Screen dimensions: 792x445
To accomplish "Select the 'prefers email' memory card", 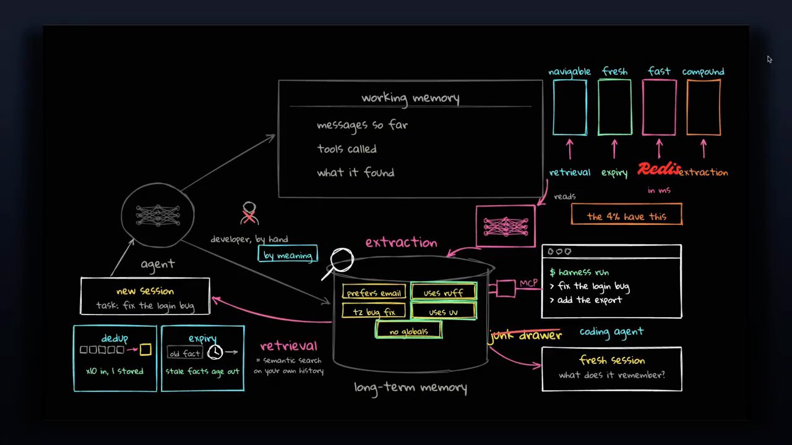I will coord(374,293).
